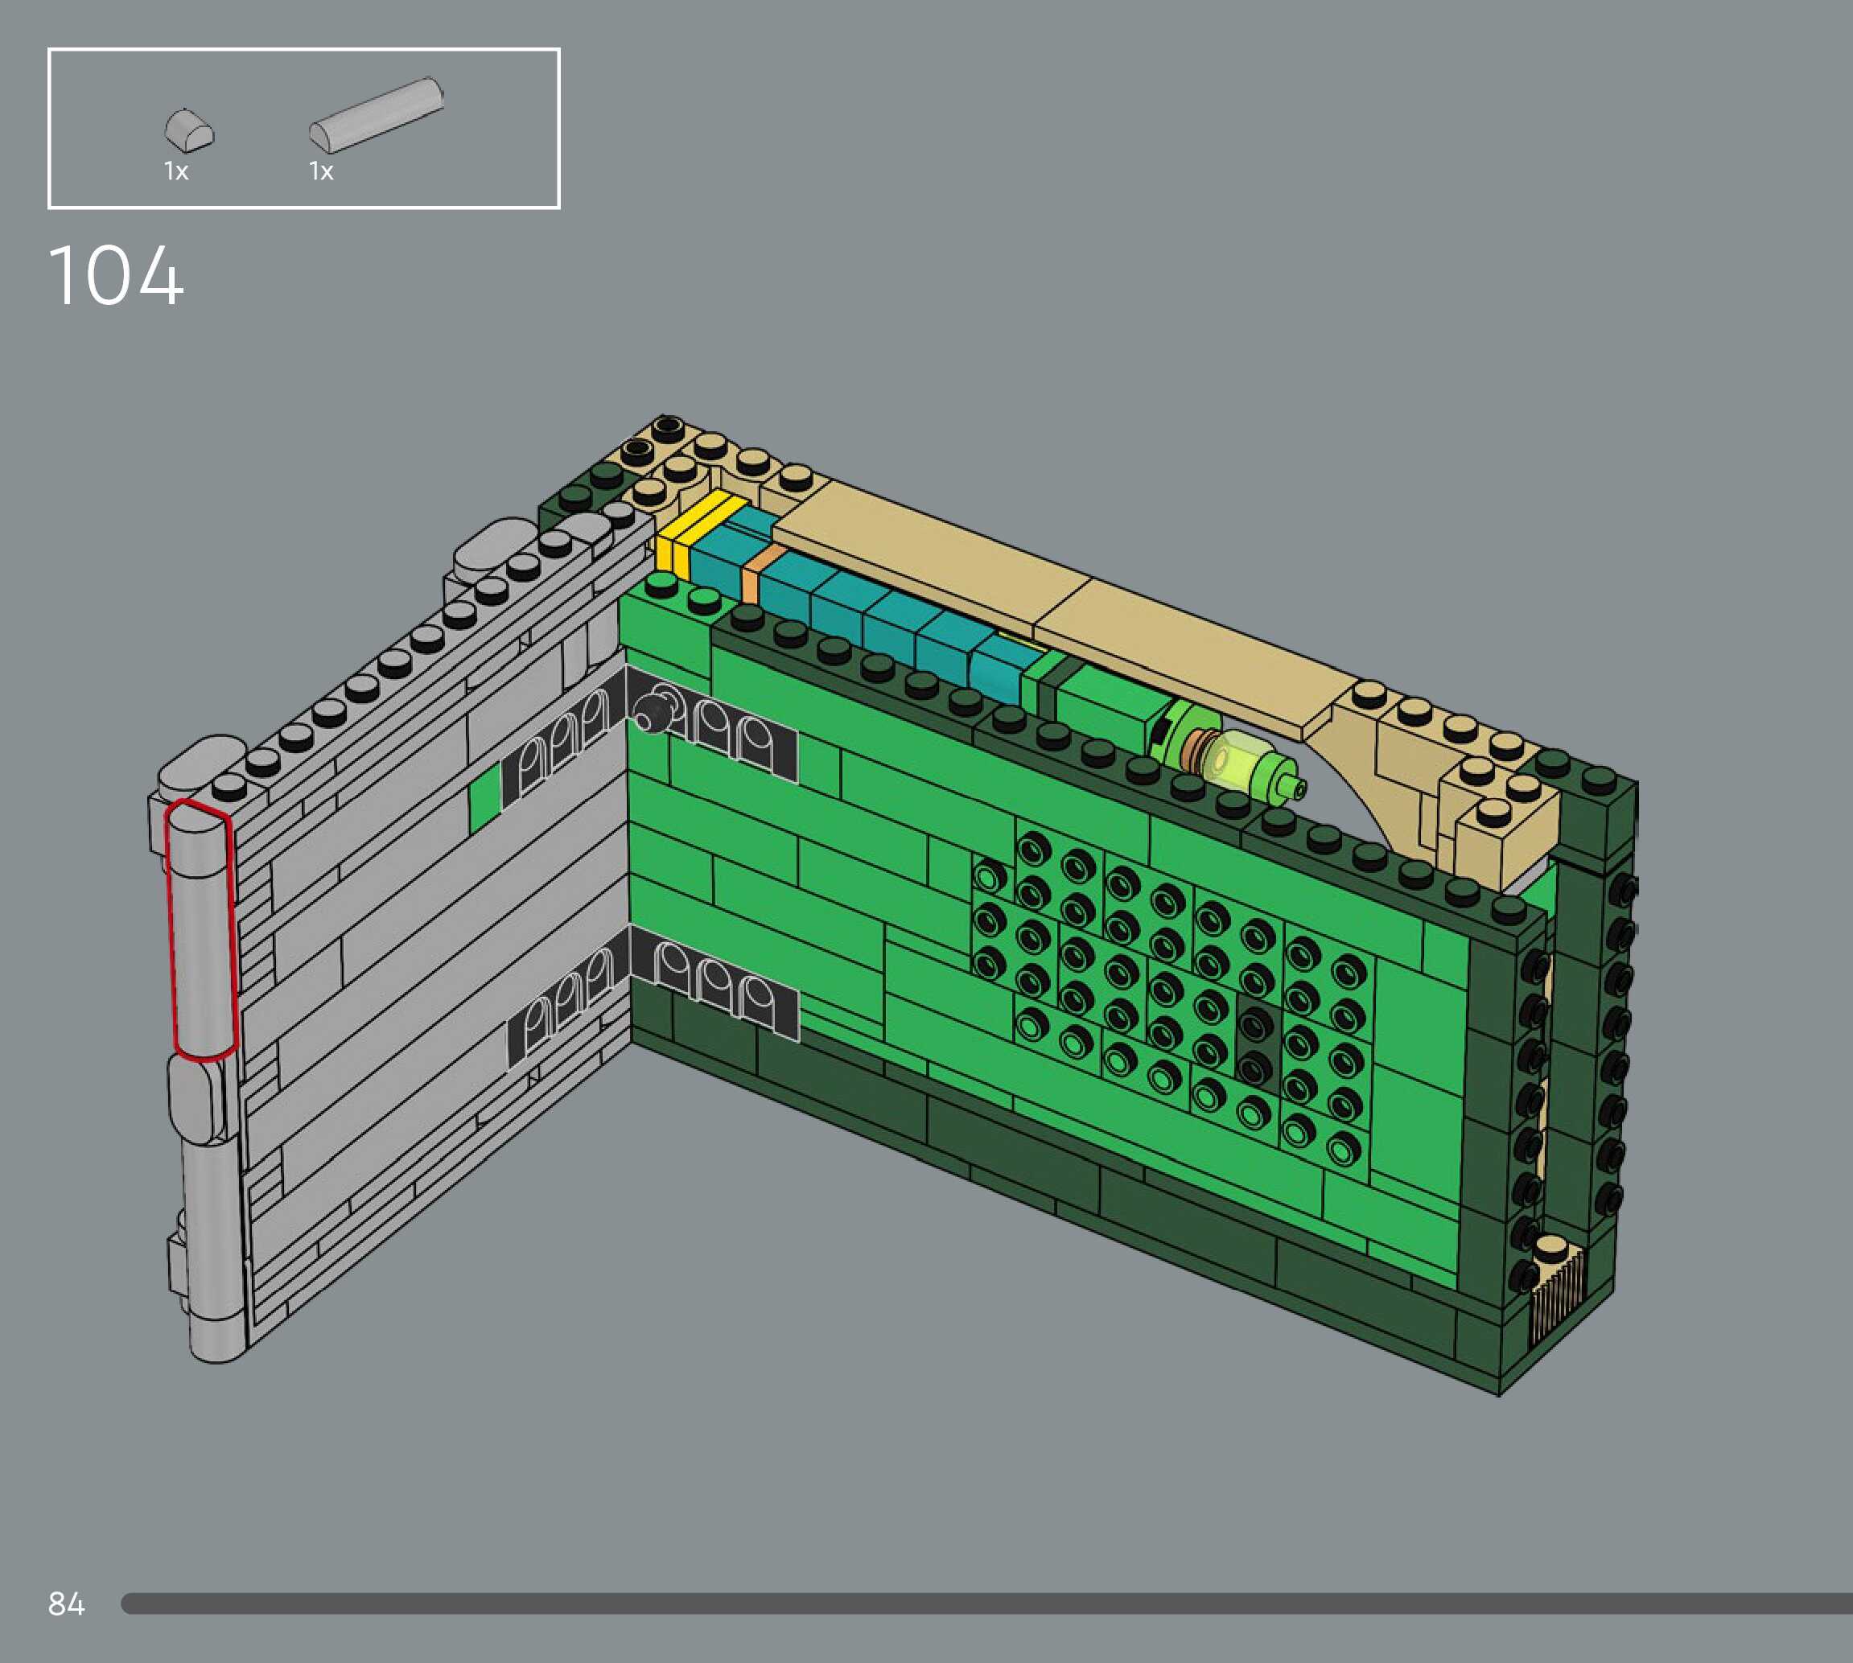The height and width of the screenshot is (1663, 1853).
Task: Click the page progress bar at the bottom
Action: [986, 1603]
